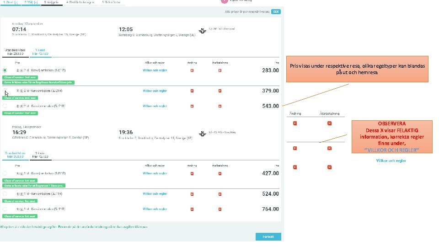Click the red X Ändring icon for 283.00 fare
This screenshot has height=247, width=439.
[x=192, y=70]
